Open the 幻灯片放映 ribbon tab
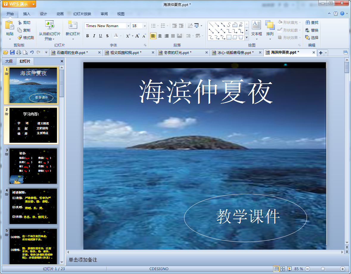Image resolution: width=351 pixels, height=274 pixels. tap(82, 14)
